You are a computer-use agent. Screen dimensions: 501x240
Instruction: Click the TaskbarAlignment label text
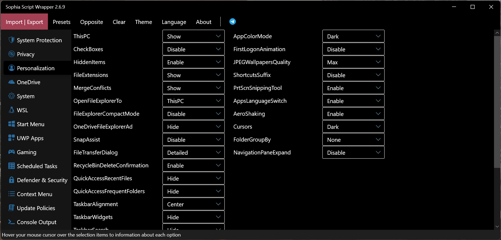[x=96, y=204]
